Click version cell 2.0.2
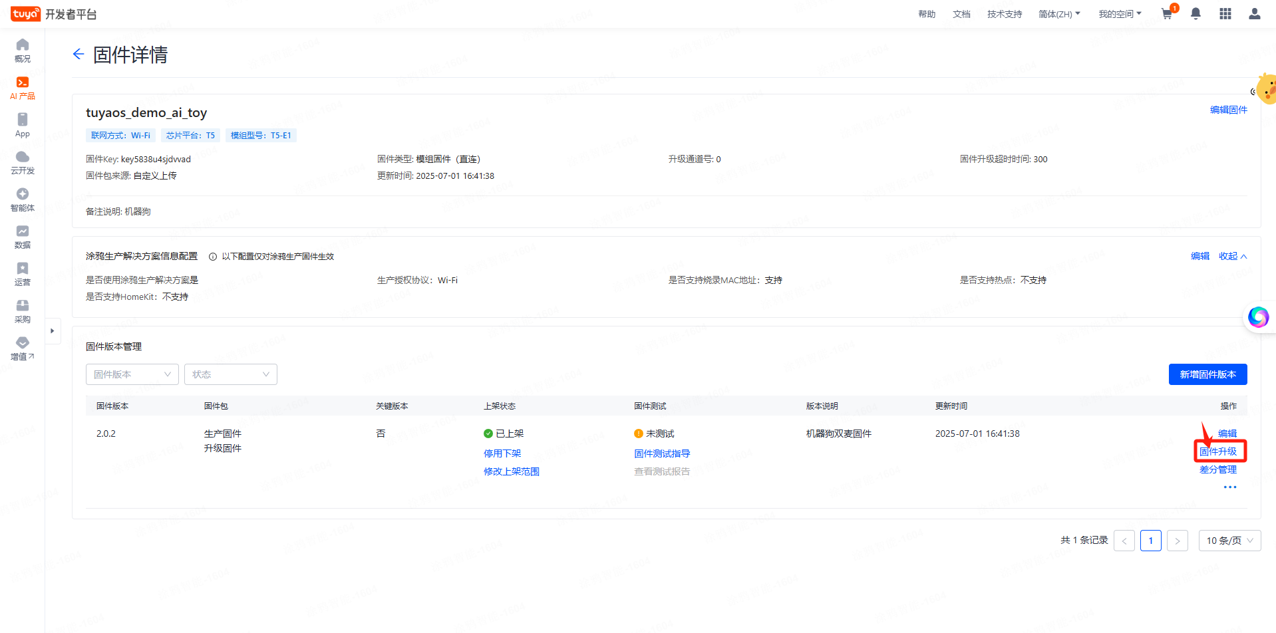 tap(106, 434)
